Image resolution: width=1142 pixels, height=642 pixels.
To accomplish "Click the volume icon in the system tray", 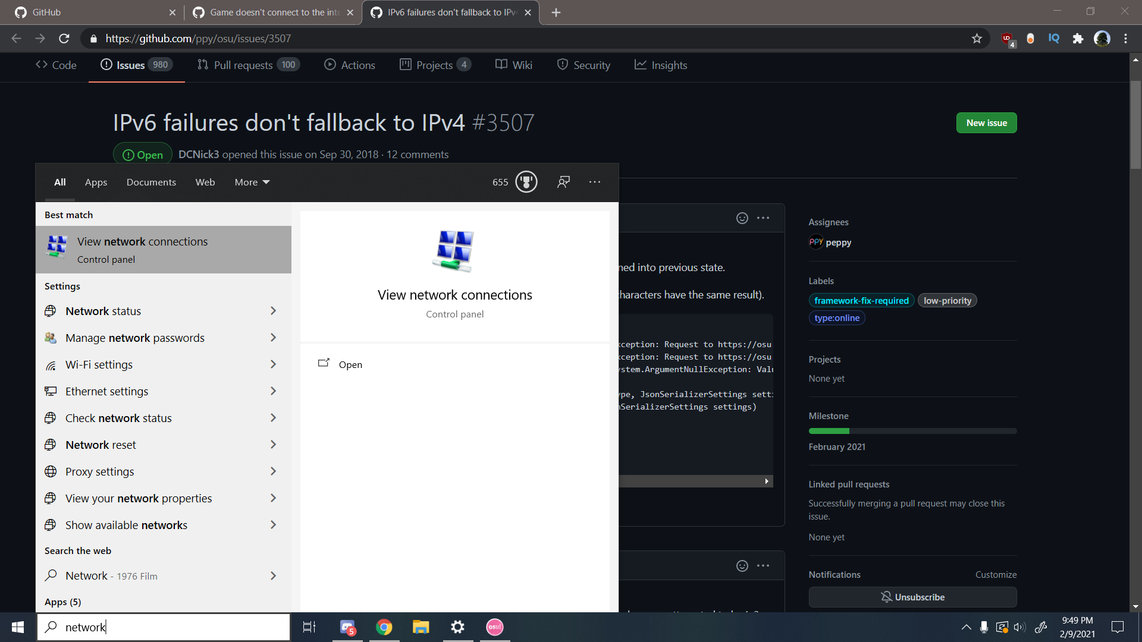I will [x=1021, y=627].
